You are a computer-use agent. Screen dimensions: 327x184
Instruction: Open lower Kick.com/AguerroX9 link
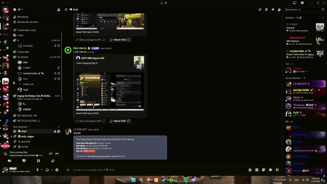[90, 121]
